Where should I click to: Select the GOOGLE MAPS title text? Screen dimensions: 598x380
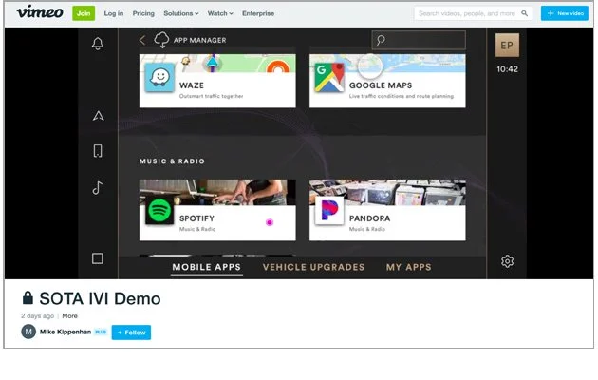pos(381,85)
